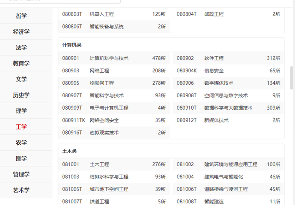Open major 道路桥梁与渡河工程

[226, 189]
